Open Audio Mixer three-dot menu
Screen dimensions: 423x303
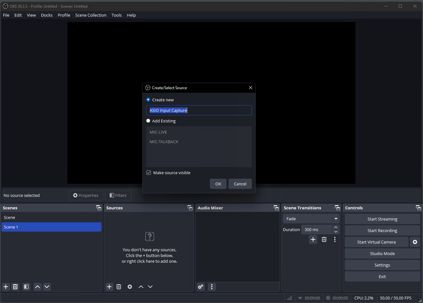212,287
